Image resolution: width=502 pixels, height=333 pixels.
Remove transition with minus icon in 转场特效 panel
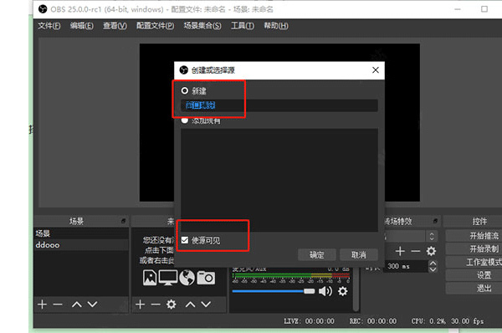[416, 251]
